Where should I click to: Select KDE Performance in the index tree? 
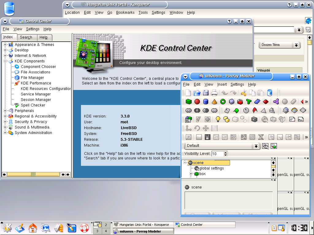pyautogui.click(x=36, y=83)
